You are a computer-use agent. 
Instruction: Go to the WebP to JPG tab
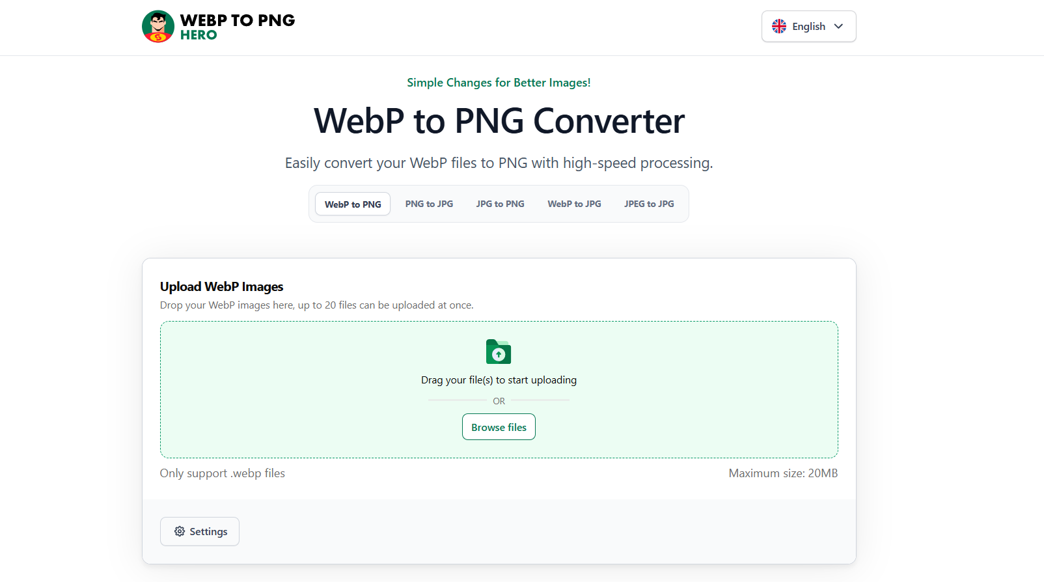click(574, 204)
